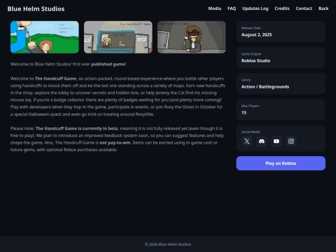
Task: Click the Play on Roblox button
Action: [281, 163]
